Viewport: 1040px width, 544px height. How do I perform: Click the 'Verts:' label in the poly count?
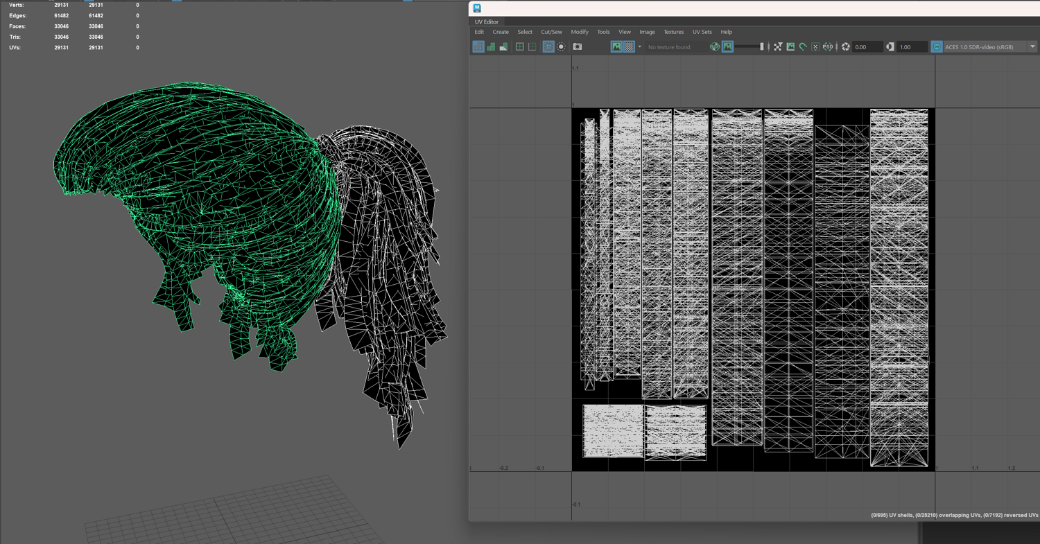(x=17, y=5)
